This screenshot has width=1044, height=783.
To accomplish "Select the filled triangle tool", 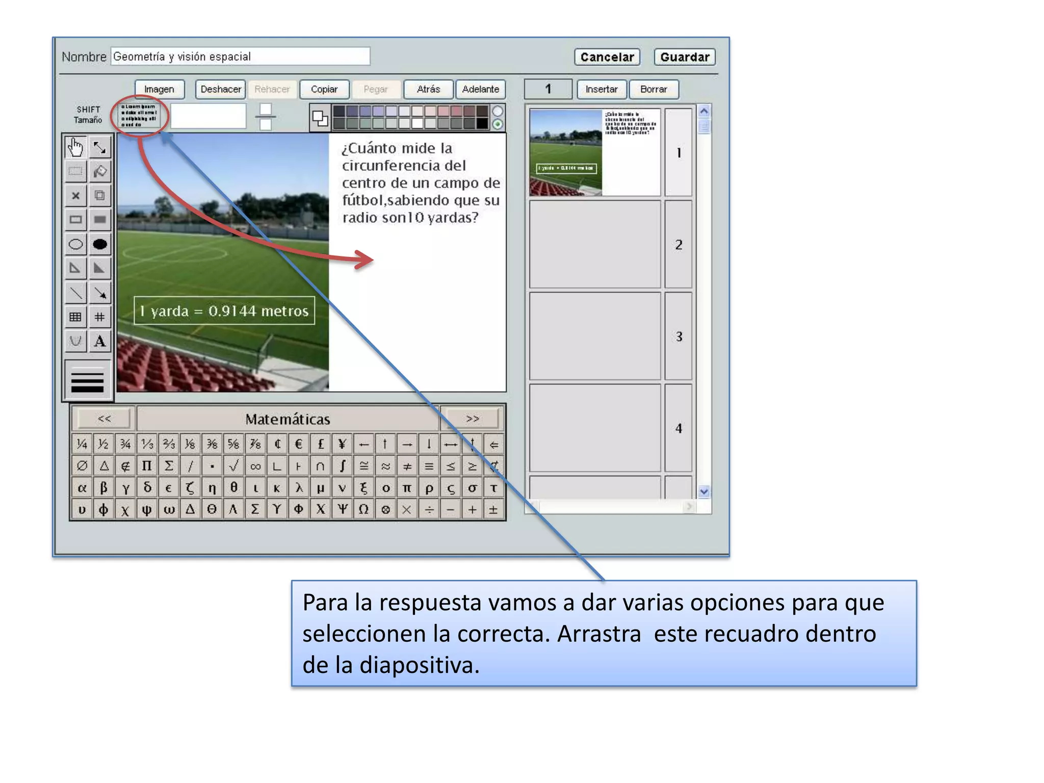I will coord(100,268).
